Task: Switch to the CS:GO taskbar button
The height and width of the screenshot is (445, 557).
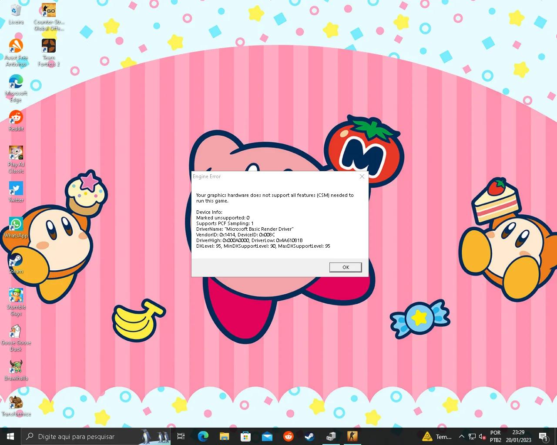Action: coord(352,436)
